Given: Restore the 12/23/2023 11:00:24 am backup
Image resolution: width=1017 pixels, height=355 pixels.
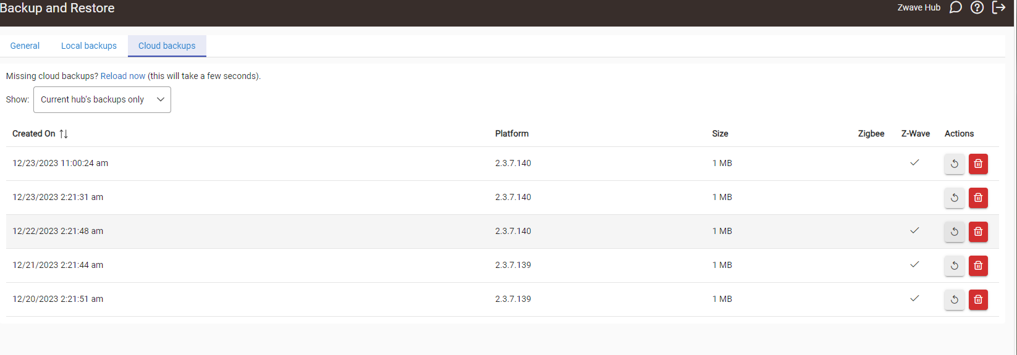Looking at the screenshot, I should coord(954,164).
